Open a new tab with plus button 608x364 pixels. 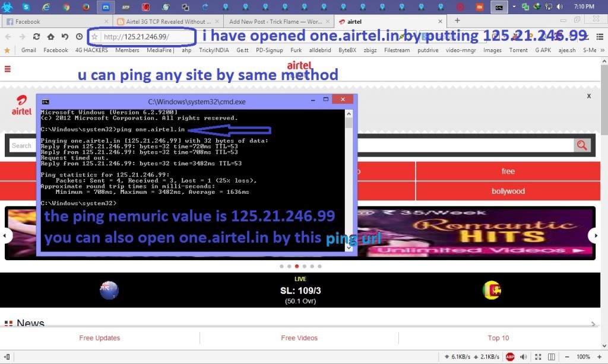pos(457,21)
